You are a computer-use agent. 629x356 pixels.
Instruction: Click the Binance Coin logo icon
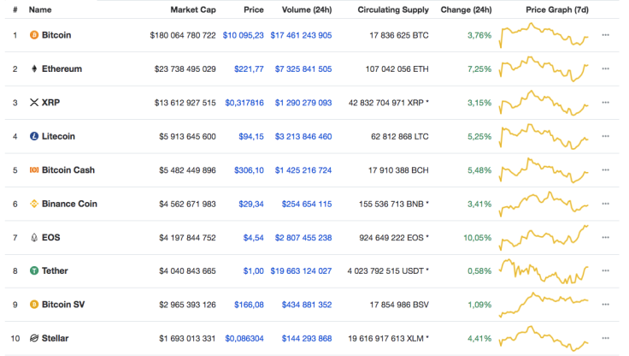click(34, 204)
